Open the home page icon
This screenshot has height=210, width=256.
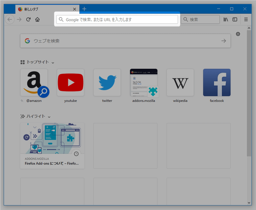38,20
